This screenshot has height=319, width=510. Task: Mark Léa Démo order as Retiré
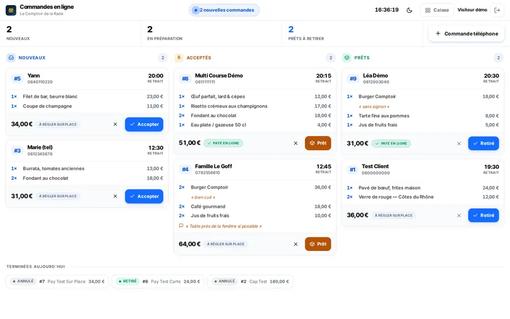(483, 143)
